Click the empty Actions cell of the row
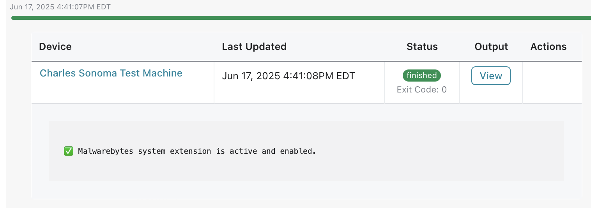Screen dimensions: 591x208 [552, 82]
